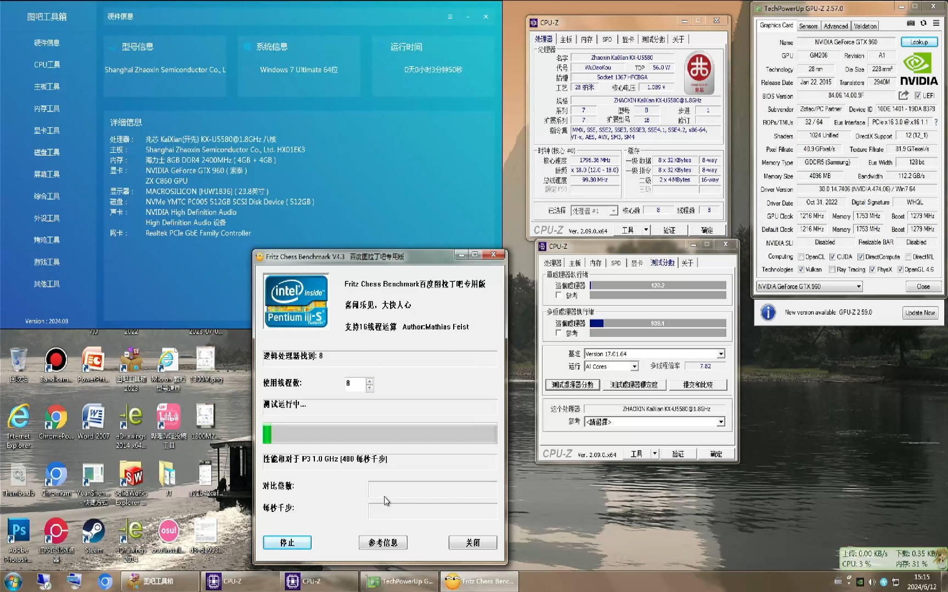Open the Recycle Bin desktop icon
This screenshot has width=948, height=592.
point(19,364)
